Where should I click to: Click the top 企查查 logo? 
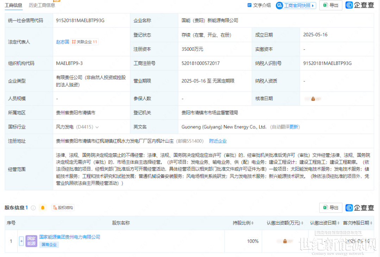click(x=360, y=5)
